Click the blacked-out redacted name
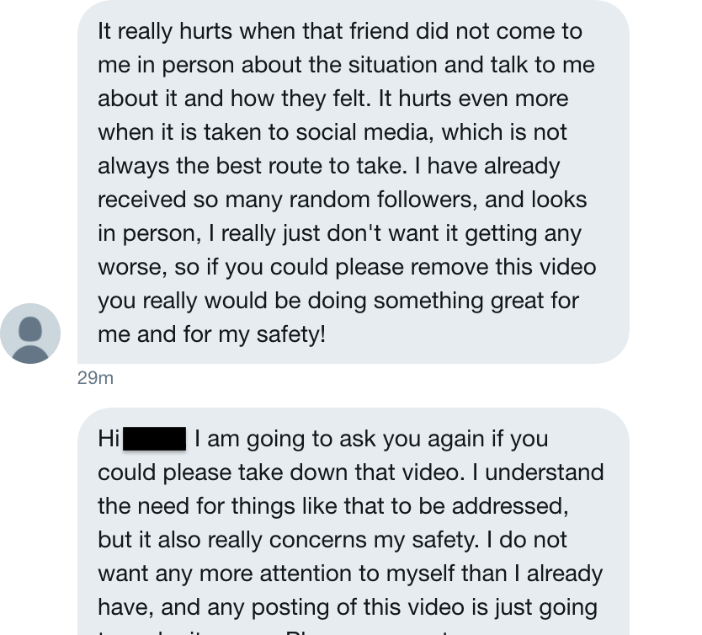Screen dimensions: 702x635 click(x=155, y=439)
